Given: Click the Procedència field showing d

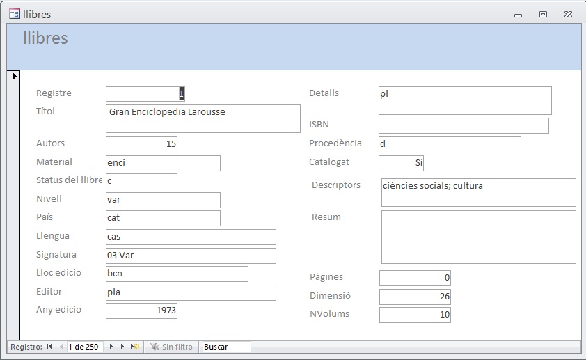Looking at the screenshot, I should pos(450,144).
